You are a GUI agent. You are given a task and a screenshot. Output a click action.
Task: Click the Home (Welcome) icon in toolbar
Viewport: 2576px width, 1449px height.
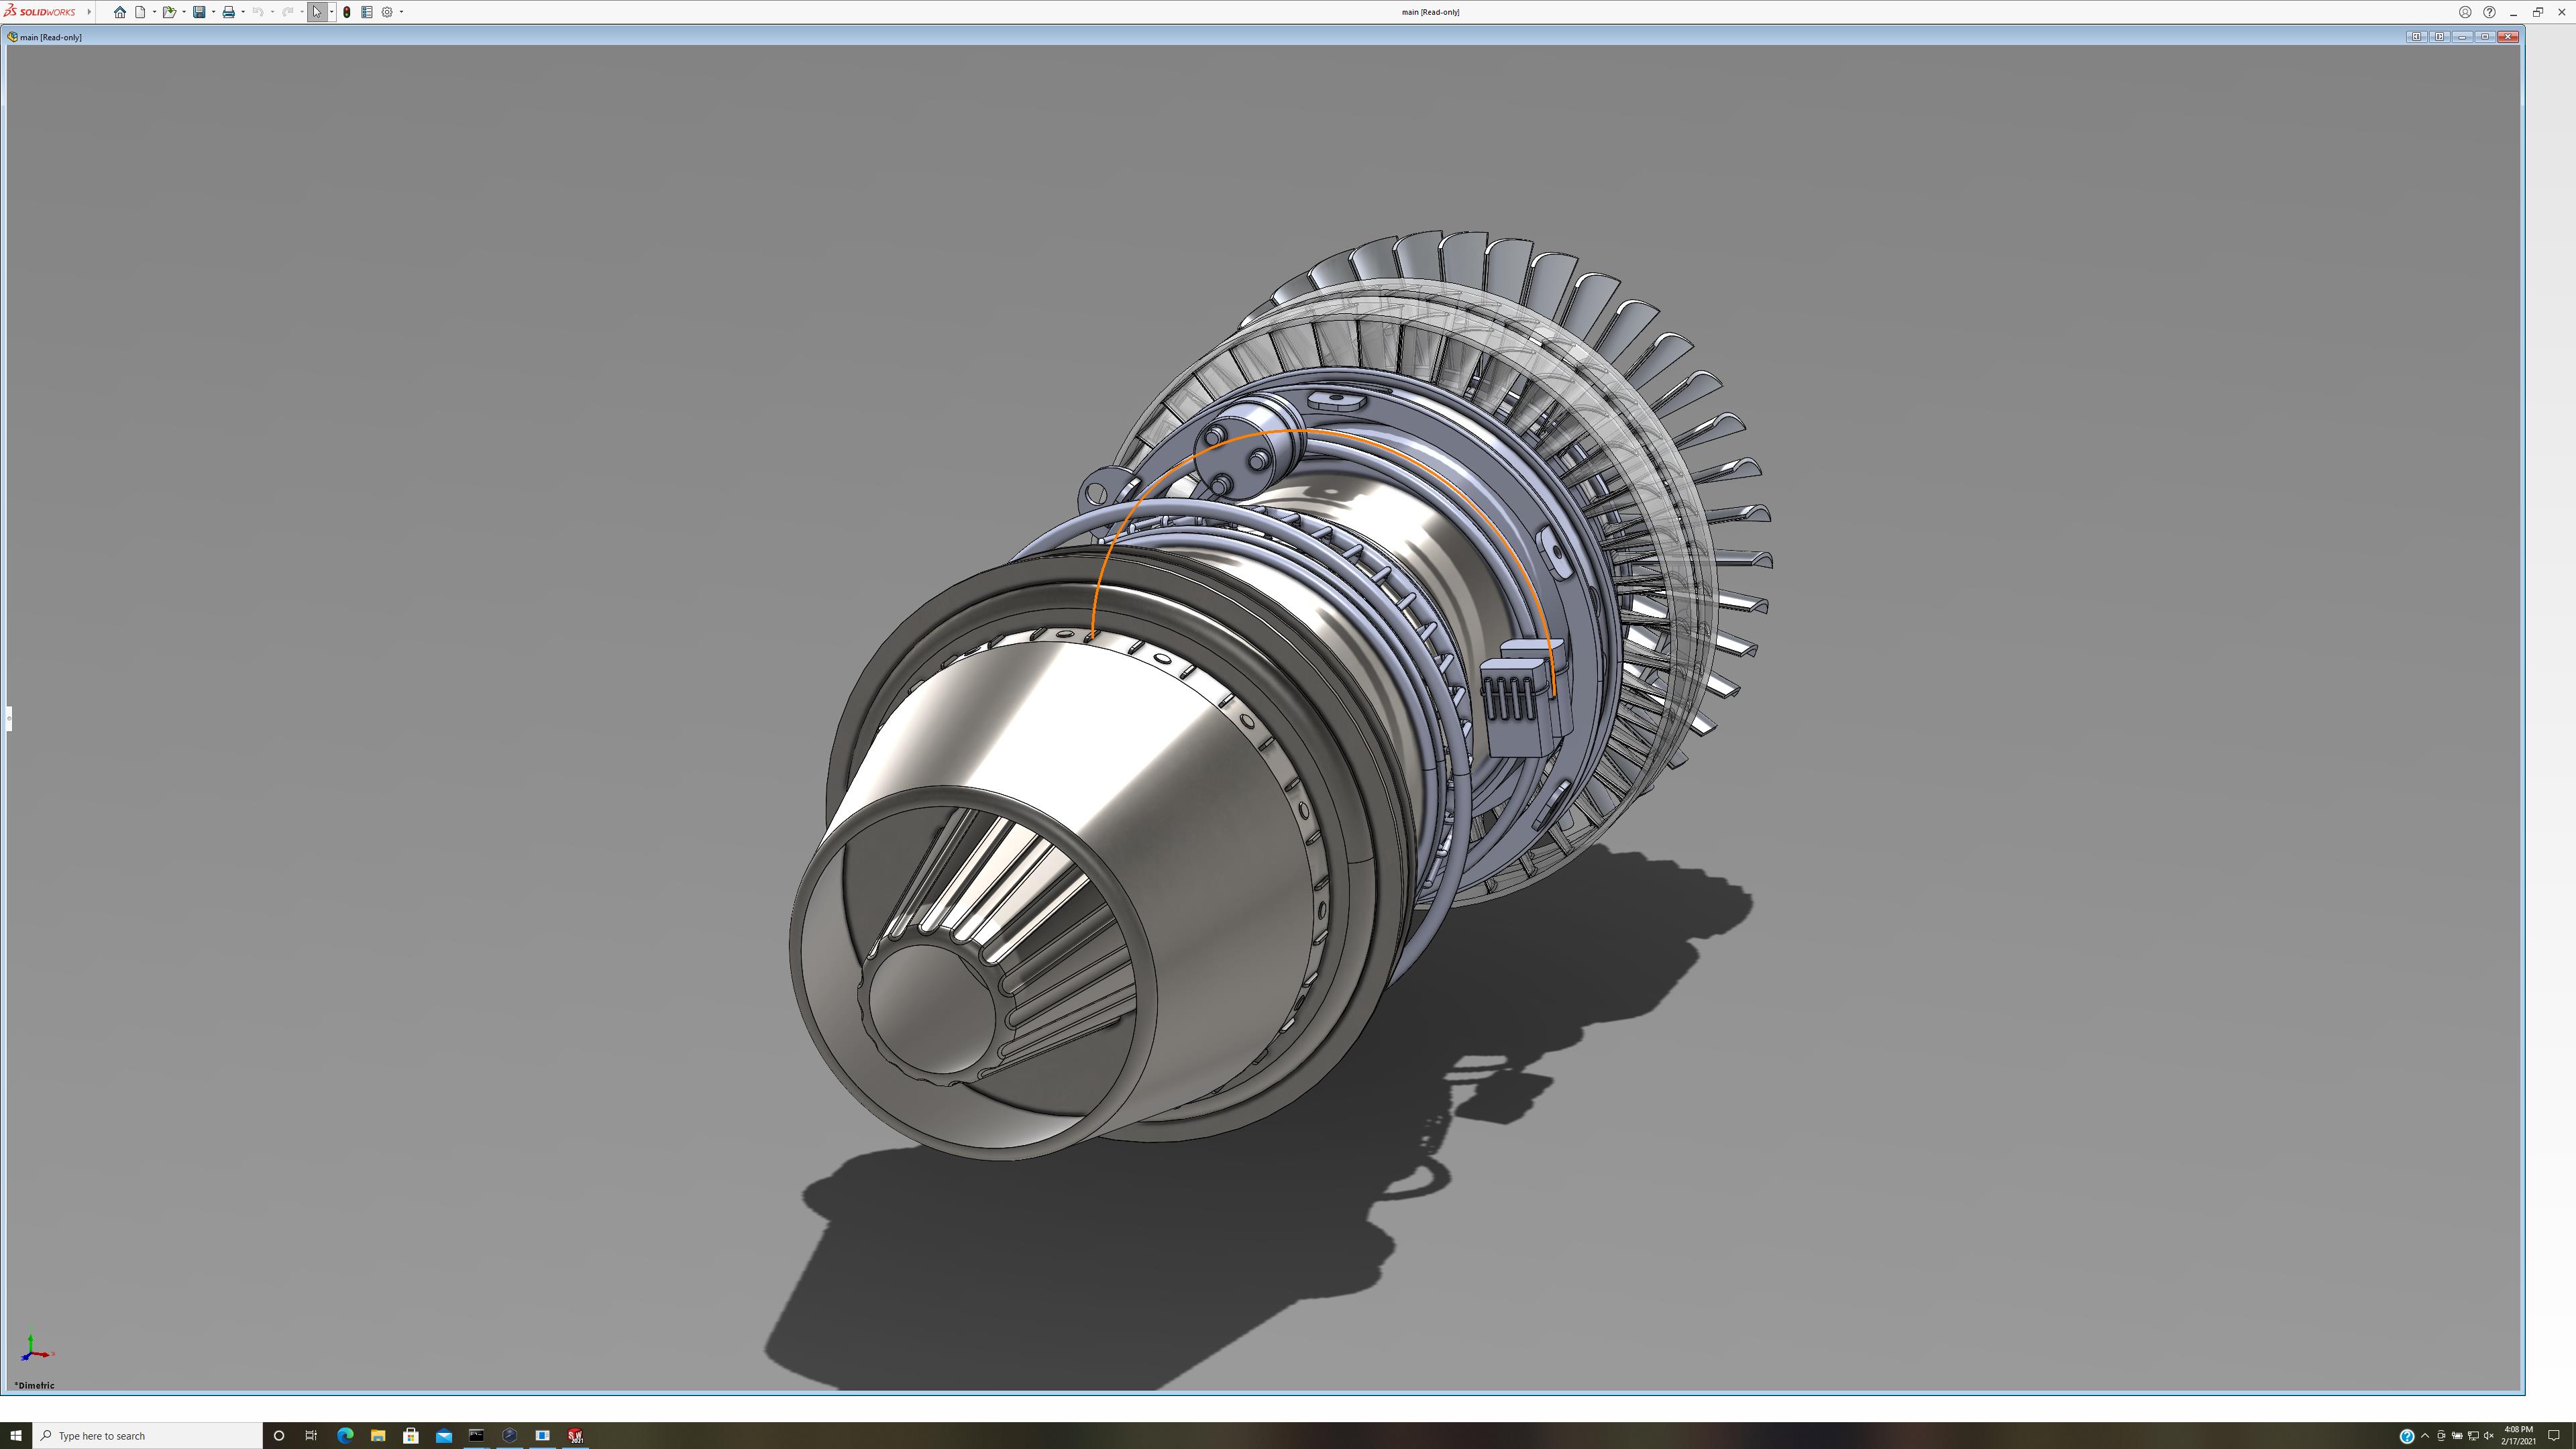tap(120, 12)
